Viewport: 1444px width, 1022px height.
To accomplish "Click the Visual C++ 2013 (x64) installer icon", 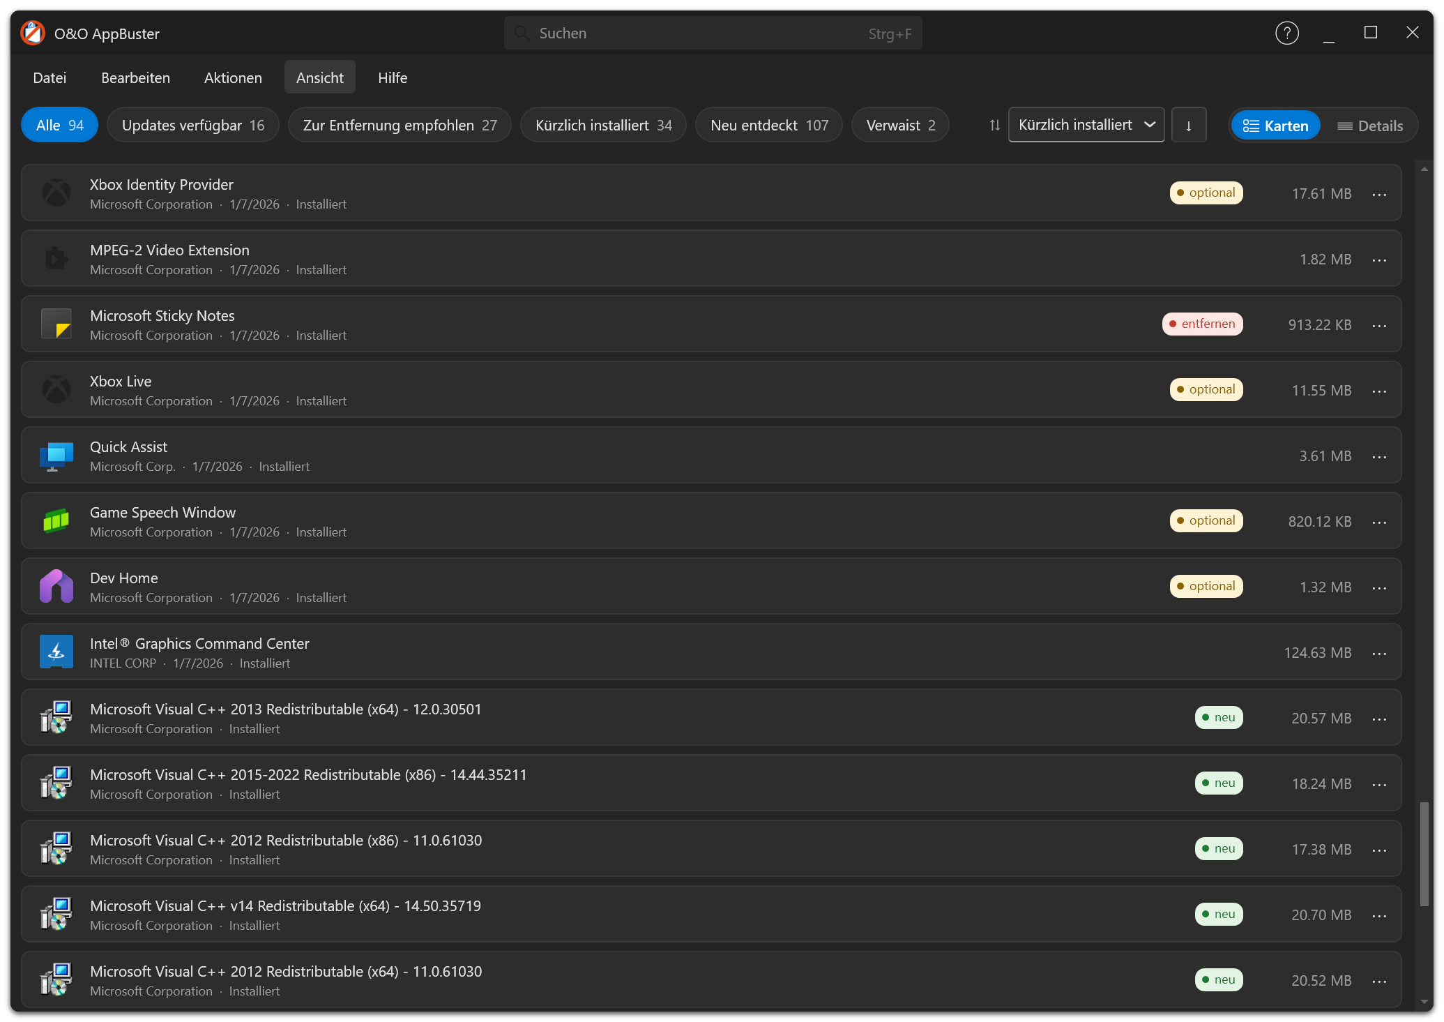I will [x=56, y=718].
